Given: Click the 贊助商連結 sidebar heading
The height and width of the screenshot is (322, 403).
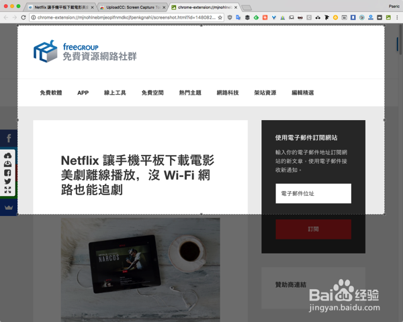Looking at the screenshot, I should (291, 284).
